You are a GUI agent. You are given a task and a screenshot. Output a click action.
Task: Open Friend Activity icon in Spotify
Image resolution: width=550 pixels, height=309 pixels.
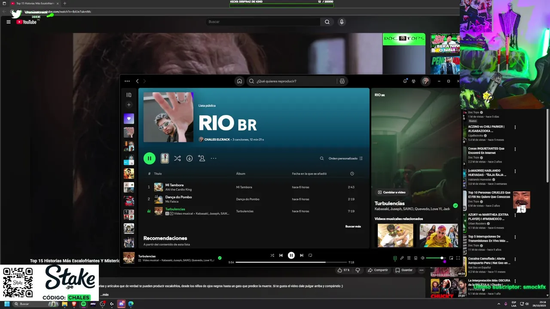click(413, 81)
